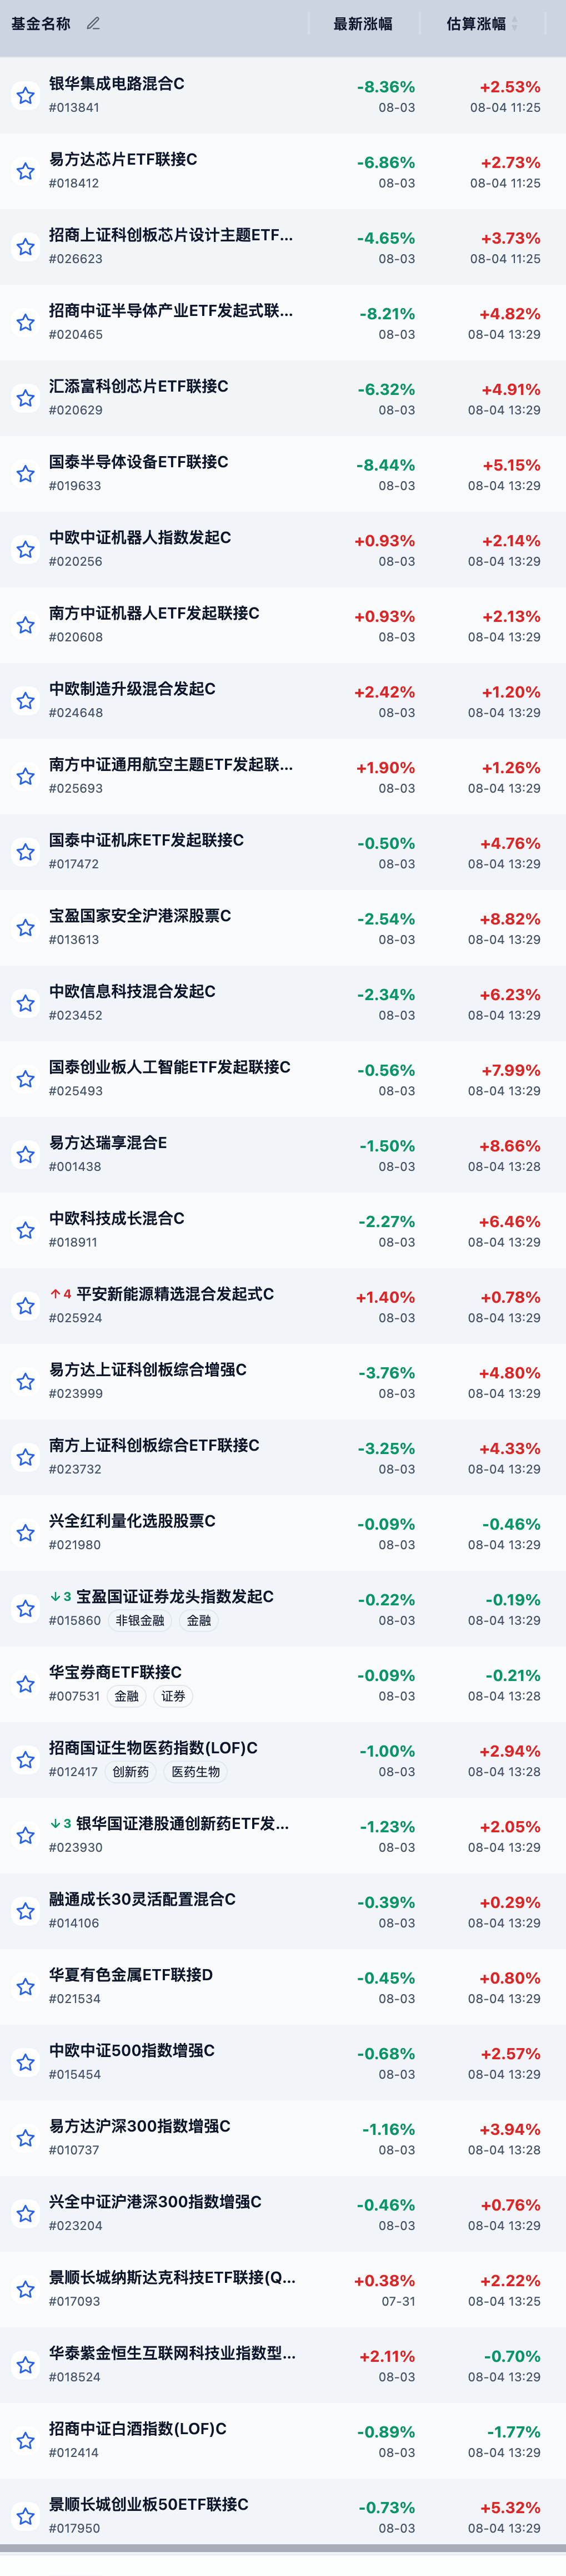Star the 宝盈国家安全沪港深股票C fund

pyautogui.click(x=26, y=928)
